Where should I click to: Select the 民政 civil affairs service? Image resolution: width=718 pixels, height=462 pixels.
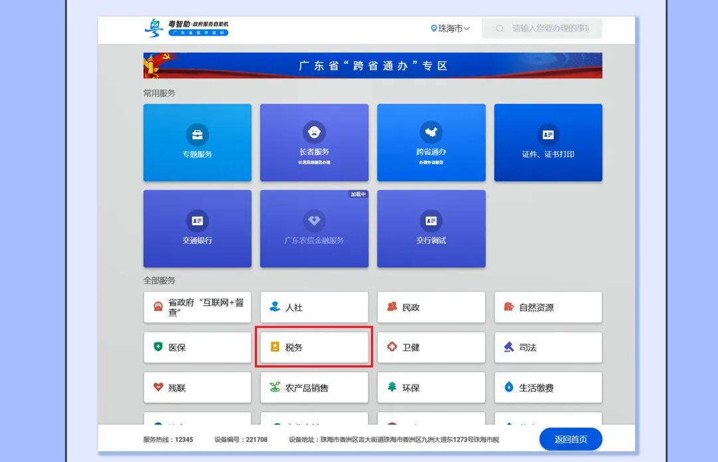(431, 306)
